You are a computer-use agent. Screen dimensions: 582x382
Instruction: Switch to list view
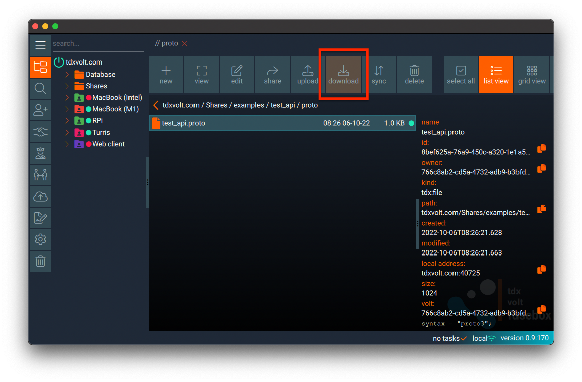click(x=496, y=75)
